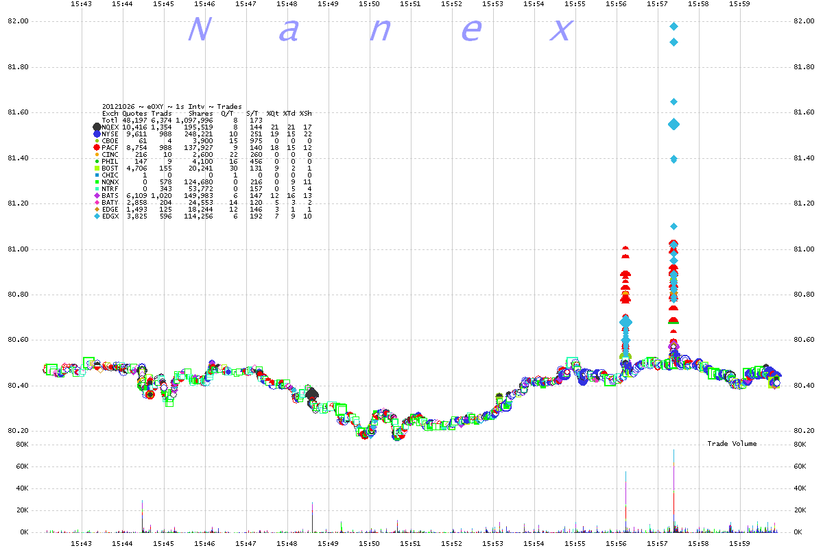The width and height of the screenshot is (823, 548).
Task: Click the NQEX quotes value '10,416'
Action: click(x=134, y=127)
